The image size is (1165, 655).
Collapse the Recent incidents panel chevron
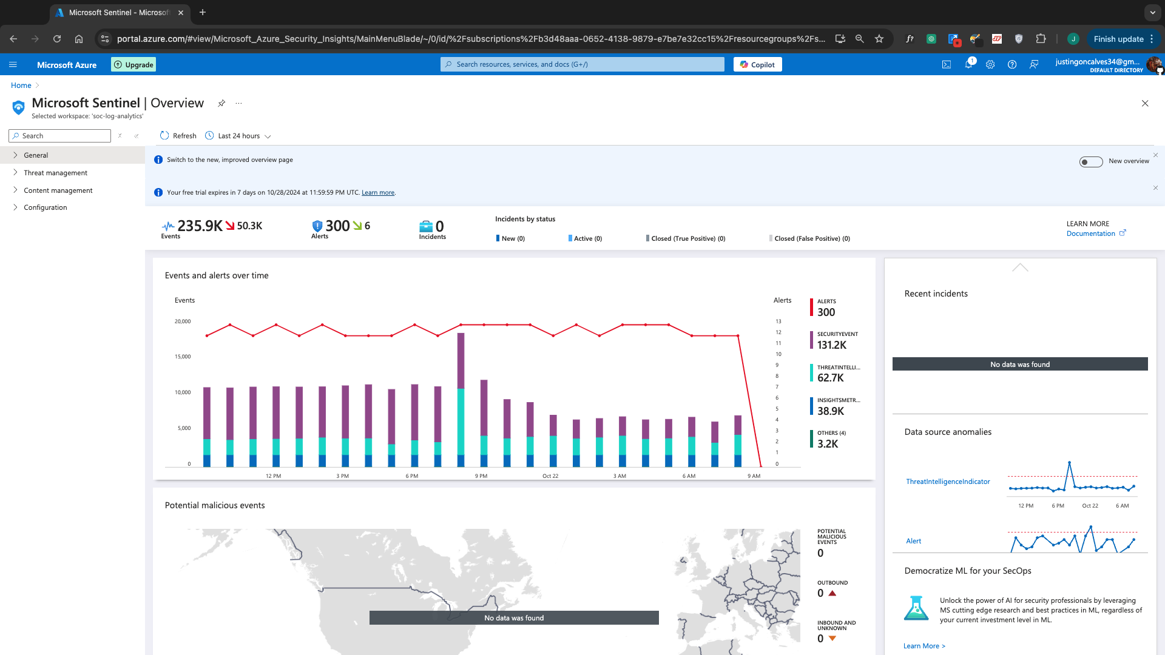[1020, 267]
